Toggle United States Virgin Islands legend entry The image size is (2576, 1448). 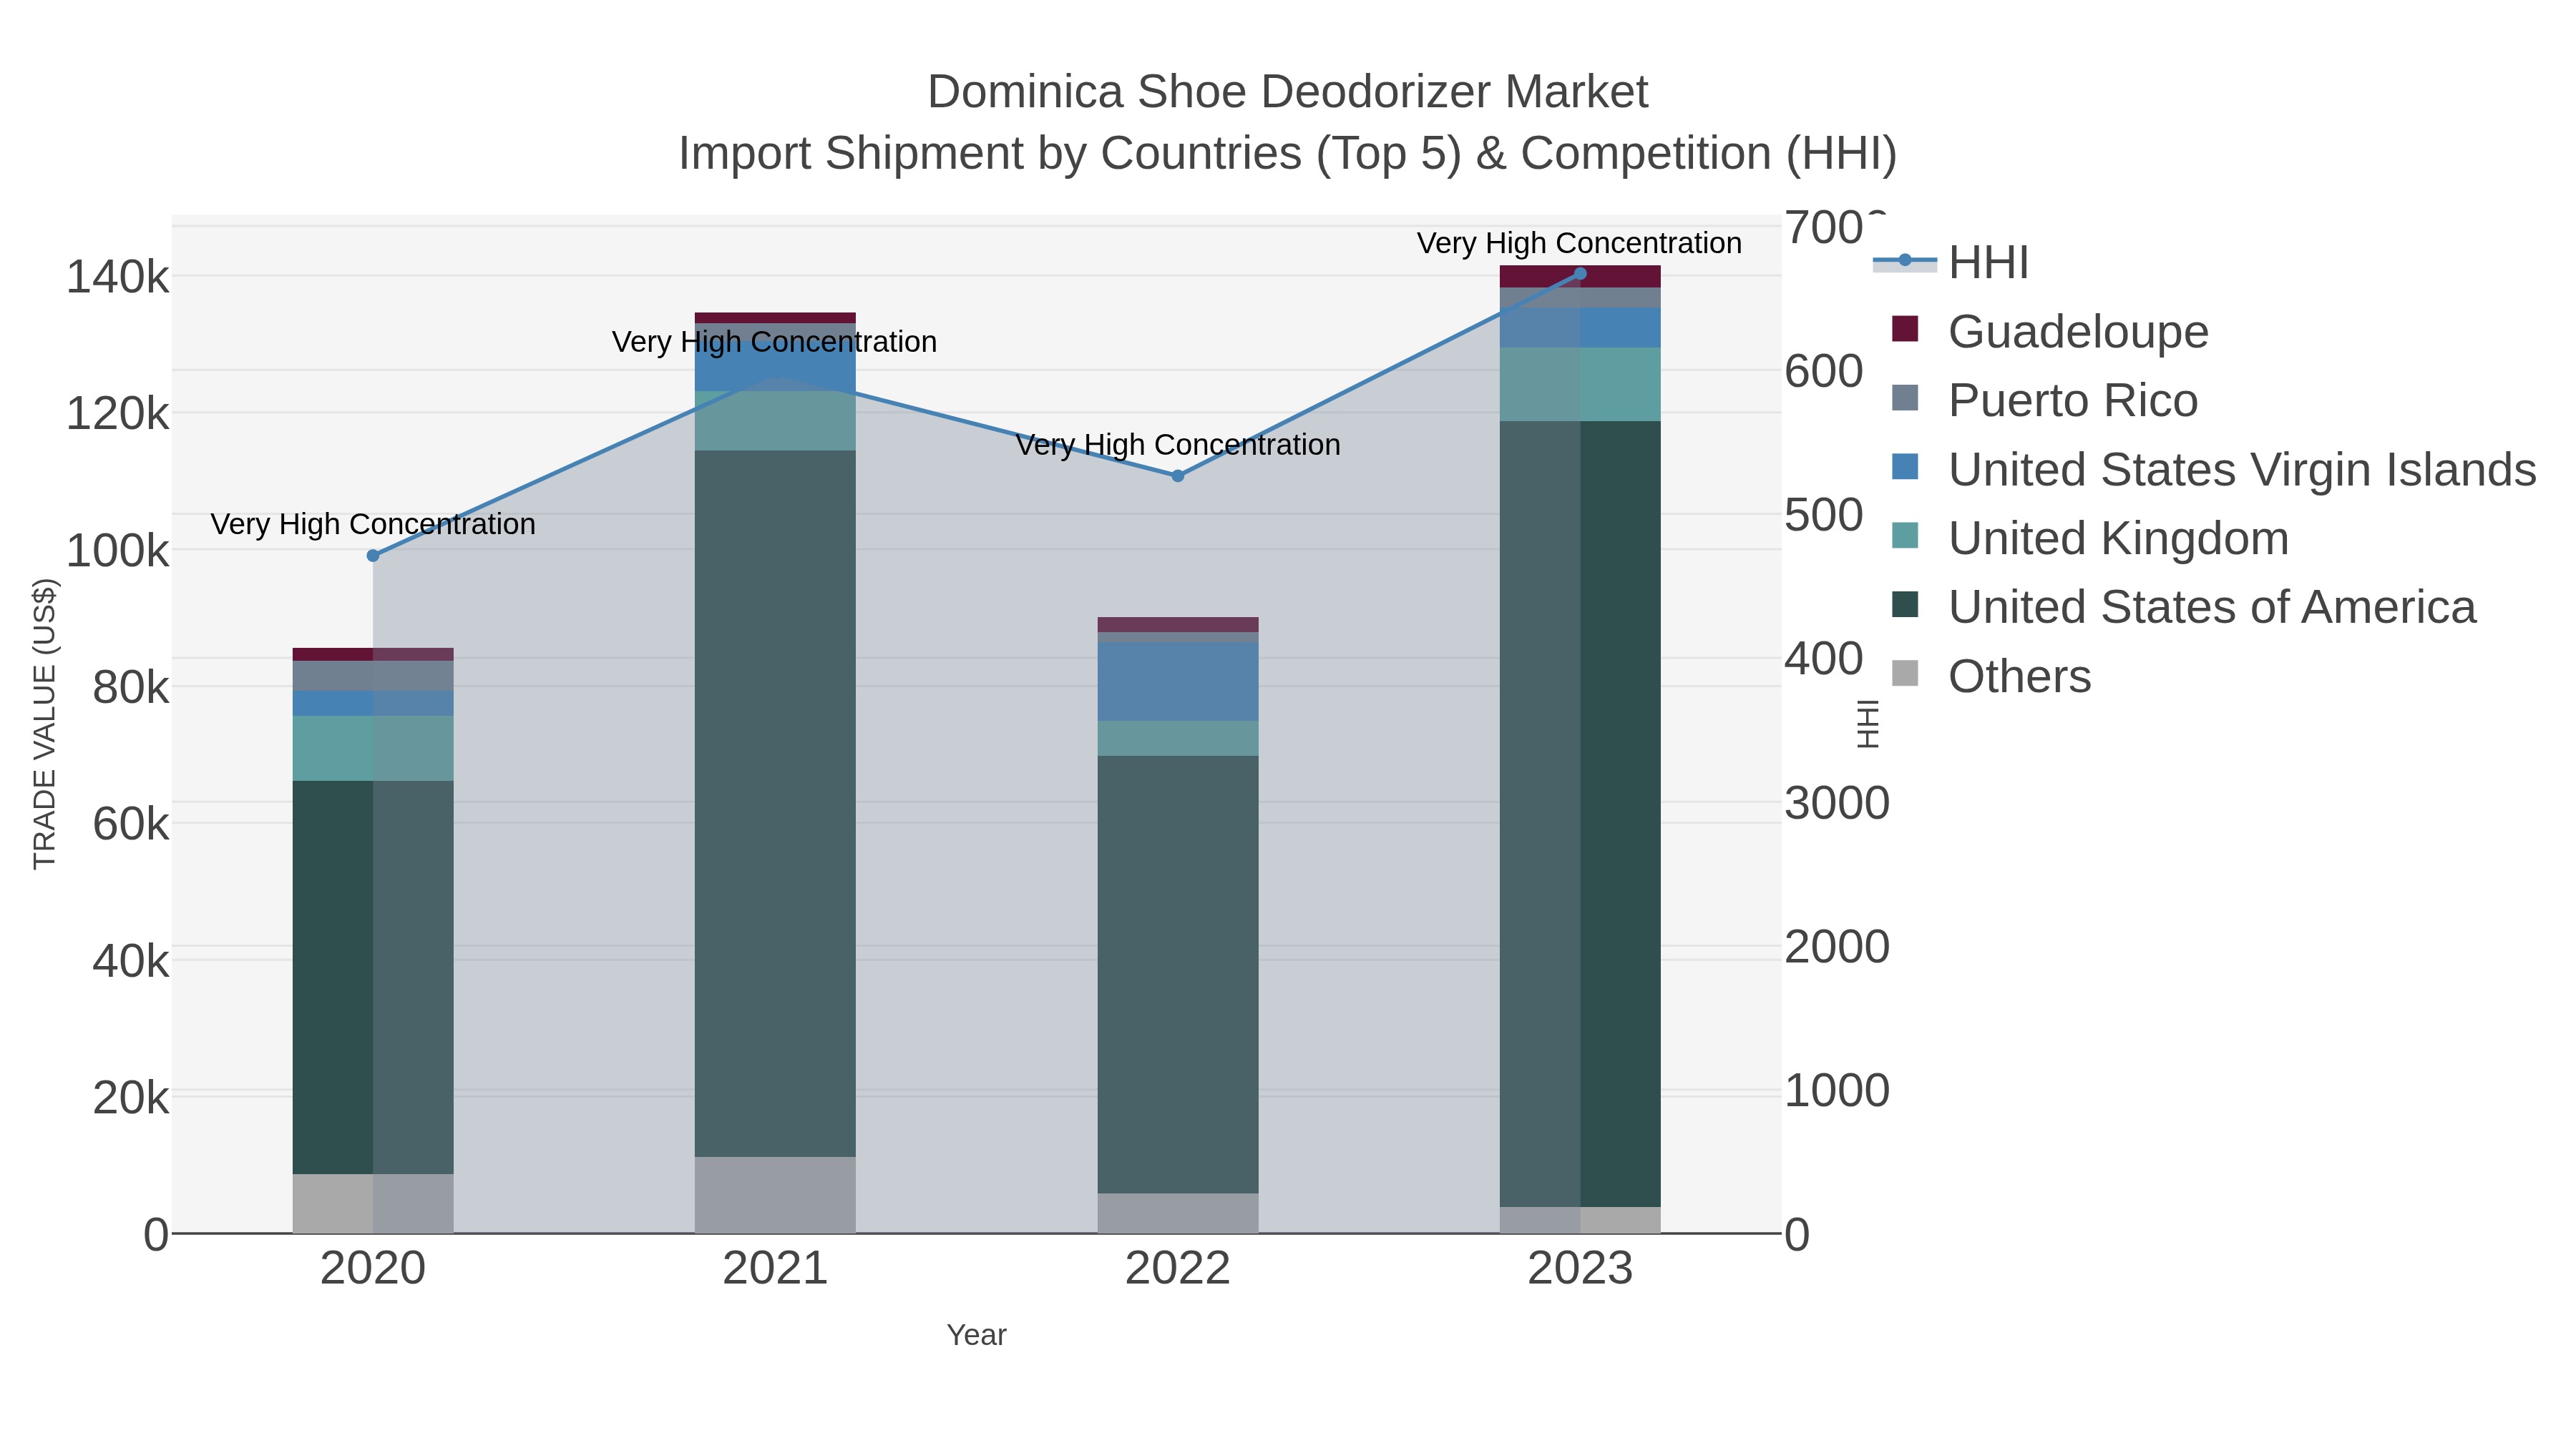(x=2214, y=470)
